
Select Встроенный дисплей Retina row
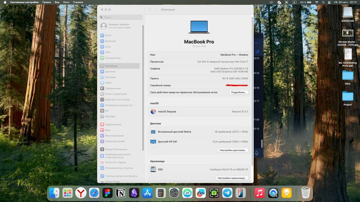pyautogui.click(x=199, y=132)
